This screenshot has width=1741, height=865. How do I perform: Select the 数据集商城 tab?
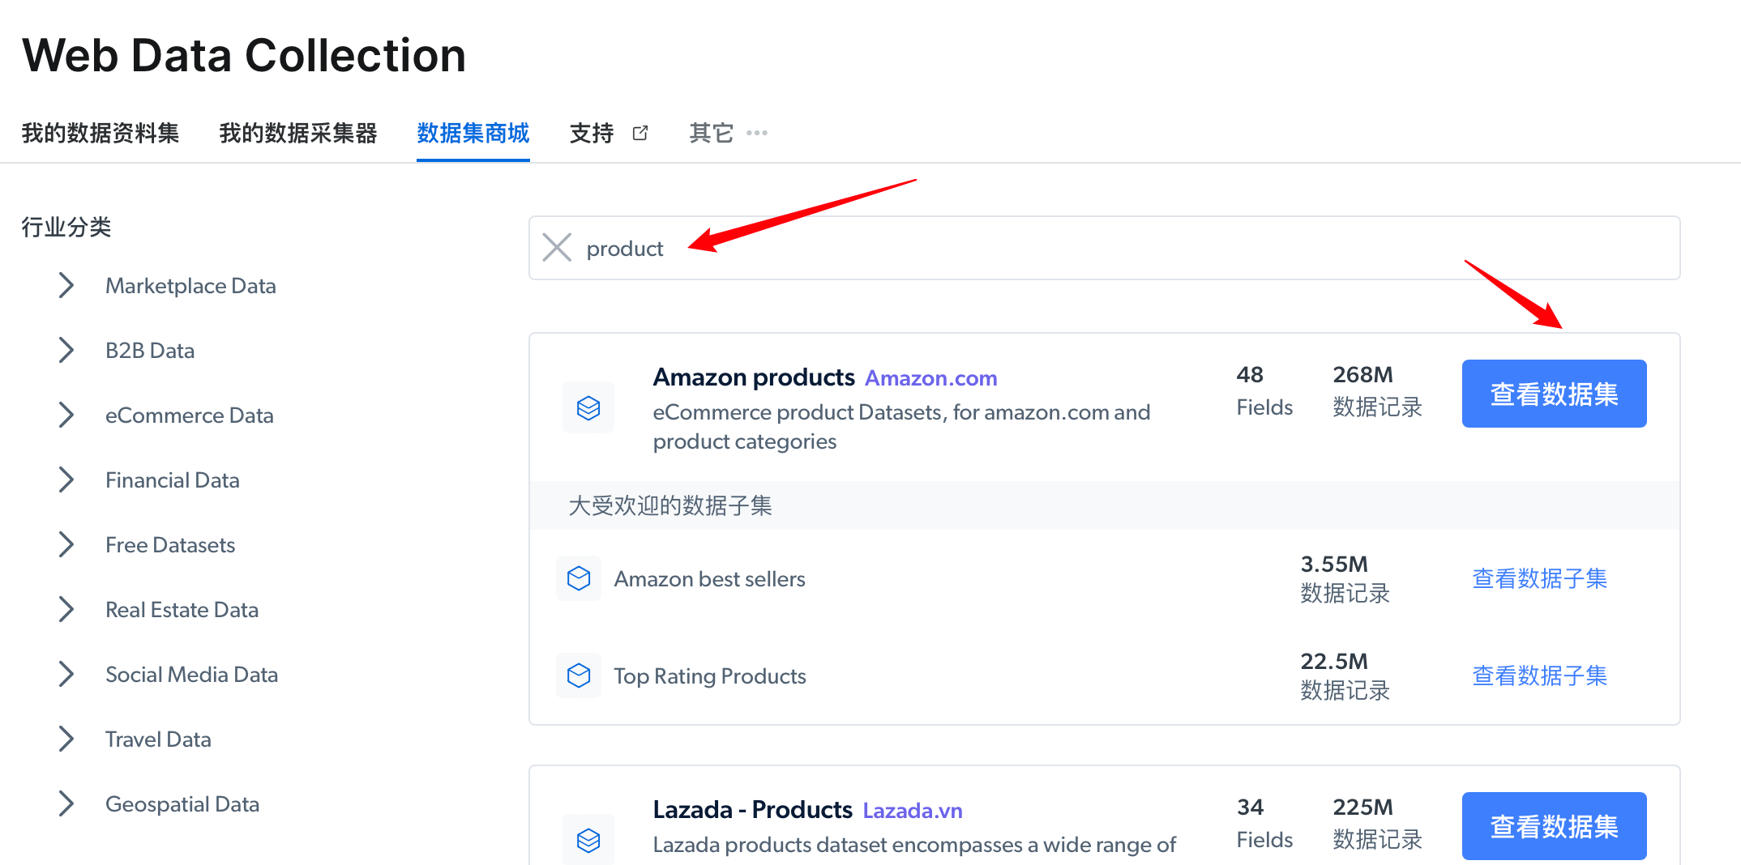pos(473,133)
